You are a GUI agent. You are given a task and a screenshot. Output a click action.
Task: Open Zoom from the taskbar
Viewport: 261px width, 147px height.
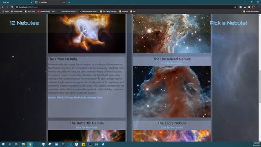click(56, 144)
